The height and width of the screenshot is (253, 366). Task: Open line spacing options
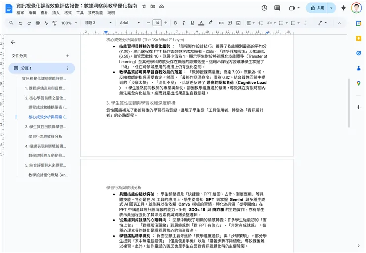pos(261,23)
